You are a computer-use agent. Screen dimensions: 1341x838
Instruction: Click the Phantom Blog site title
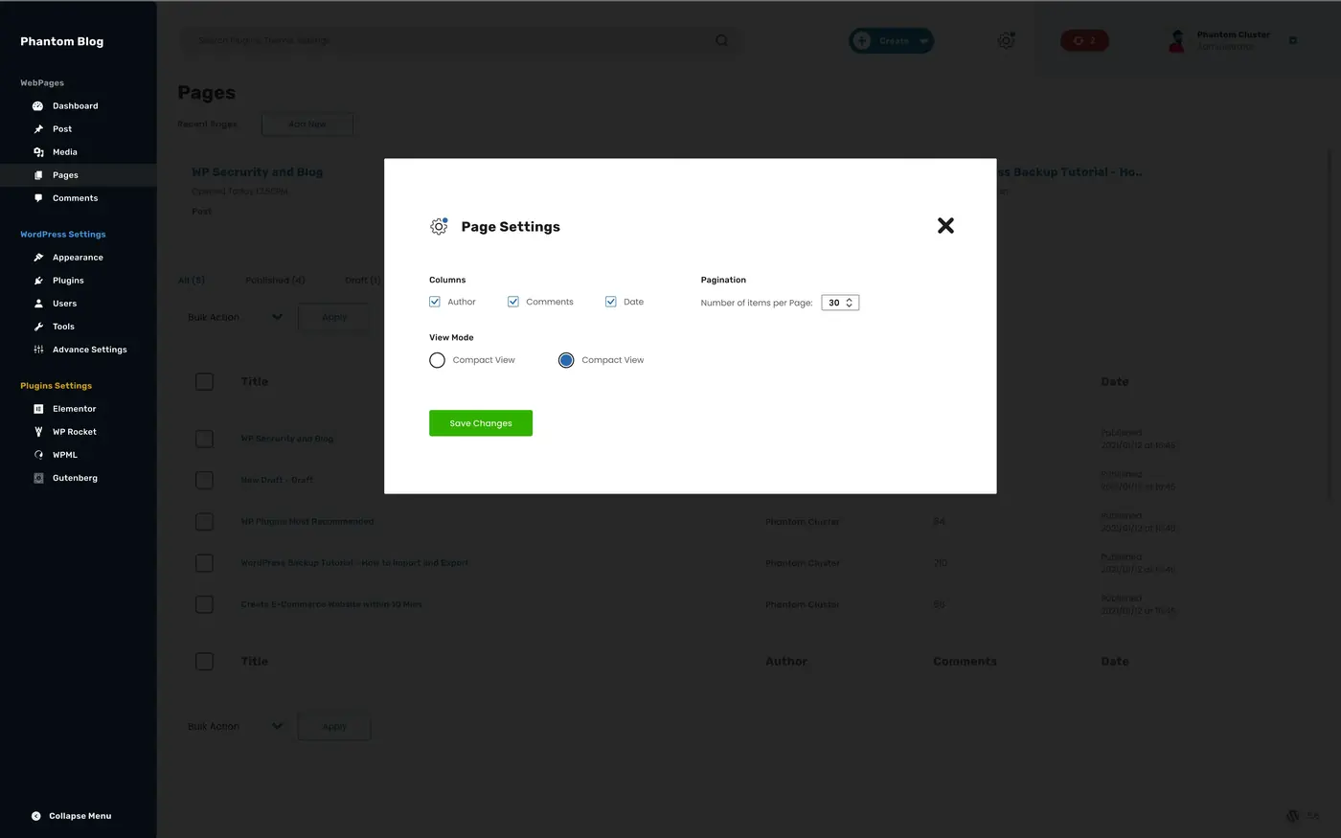pyautogui.click(x=62, y=41)
